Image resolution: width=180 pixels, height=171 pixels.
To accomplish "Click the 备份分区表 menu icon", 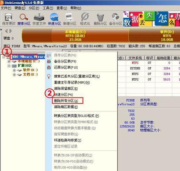I will pos(49,61).
